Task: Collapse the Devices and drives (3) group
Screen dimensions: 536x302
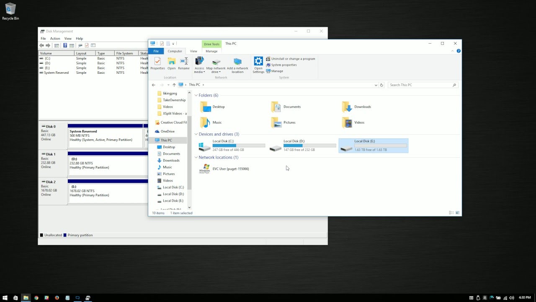Action: [196, 134]
